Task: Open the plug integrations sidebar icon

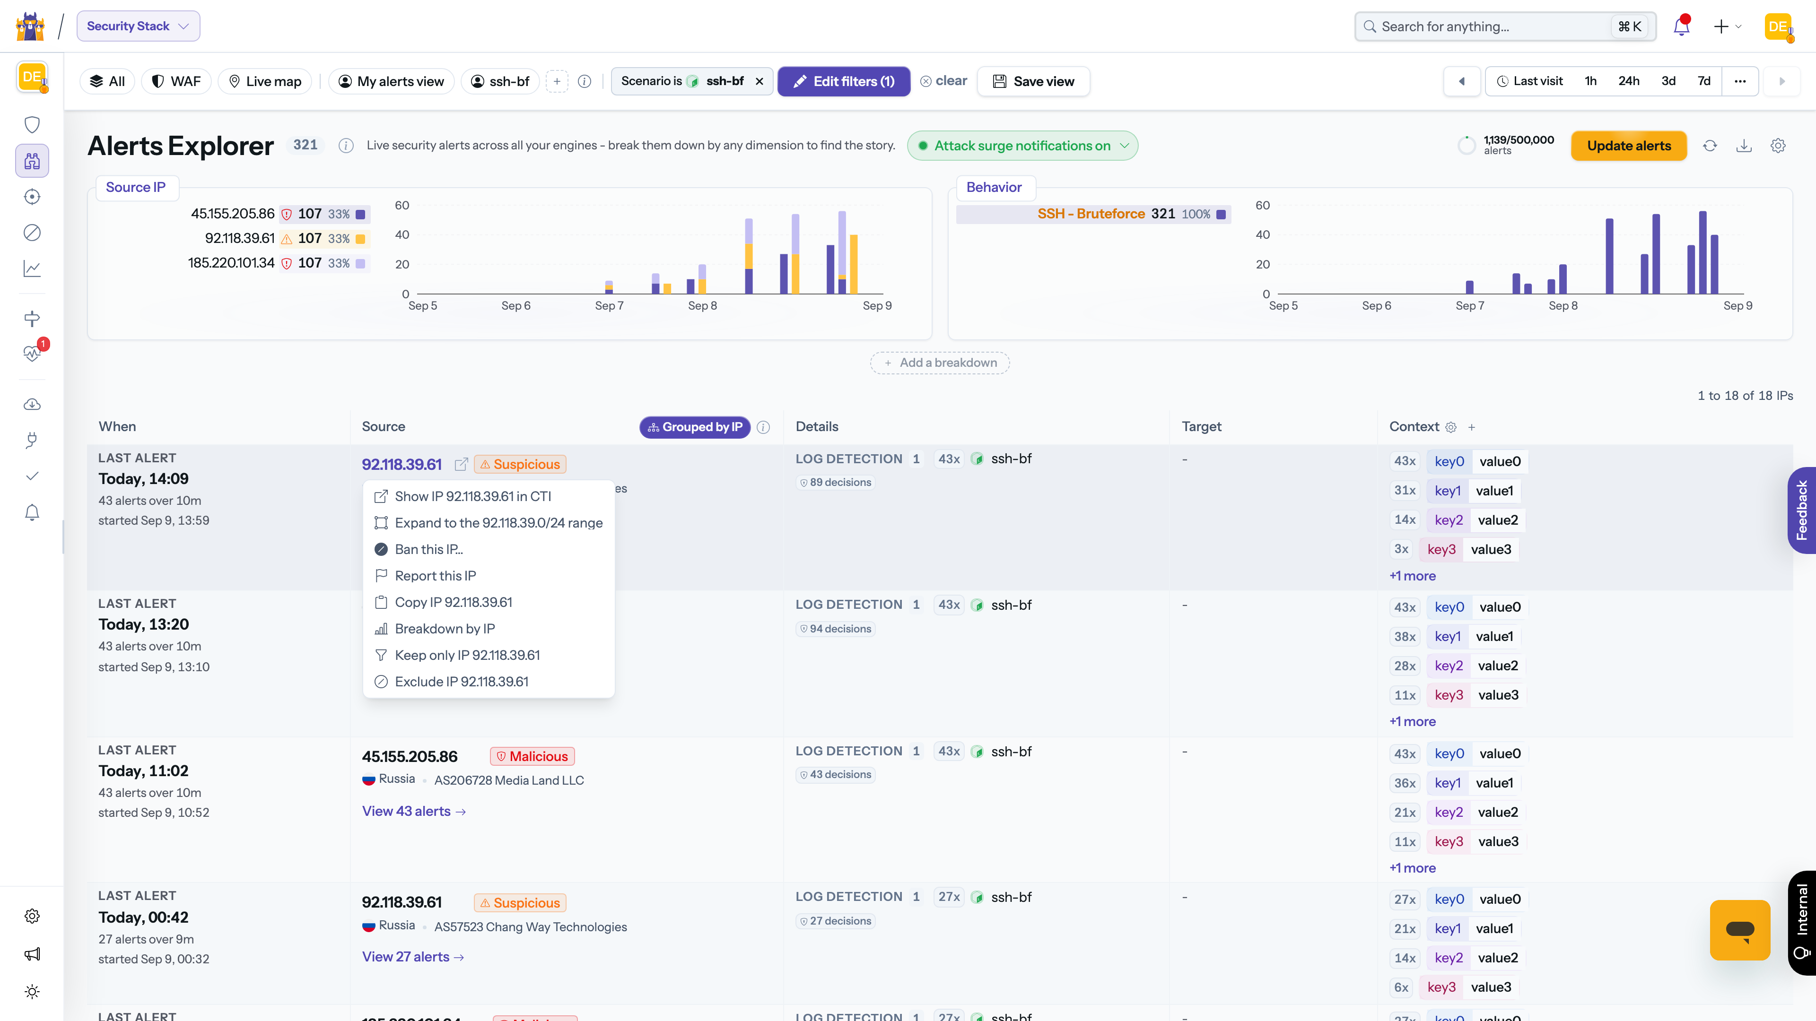Action: tap(32, 441)
